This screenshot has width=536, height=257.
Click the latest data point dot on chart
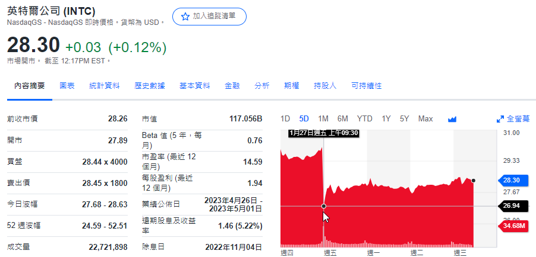(473, 180)
